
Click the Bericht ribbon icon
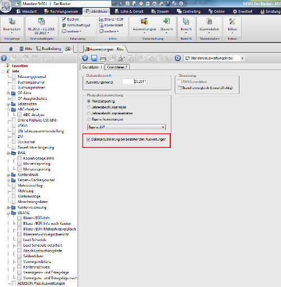click(x=186, y=21)
